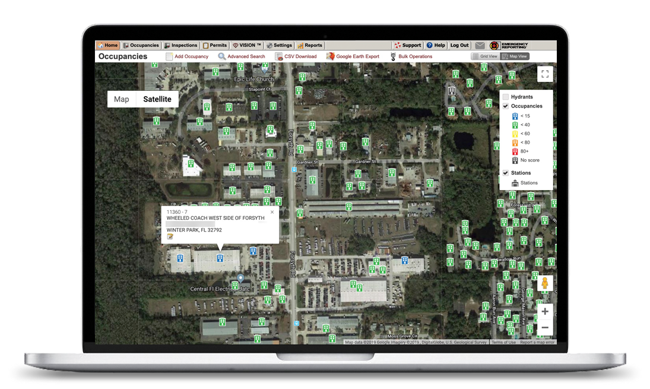The image size is (650, 389).
Task: Click the Epic Life Church label
Action: [x=253, y=79]
